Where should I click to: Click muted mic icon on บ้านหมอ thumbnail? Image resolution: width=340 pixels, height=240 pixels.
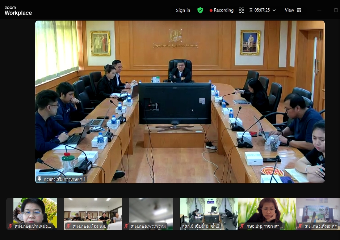coord(11,226)
